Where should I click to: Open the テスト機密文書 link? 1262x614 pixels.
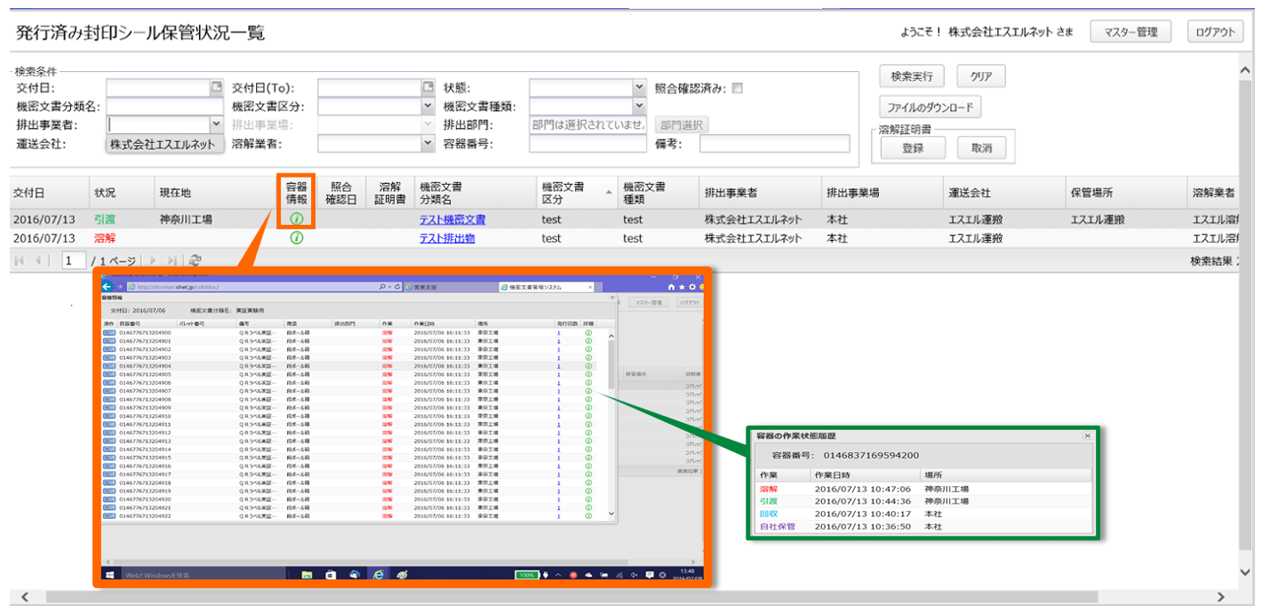452,219
